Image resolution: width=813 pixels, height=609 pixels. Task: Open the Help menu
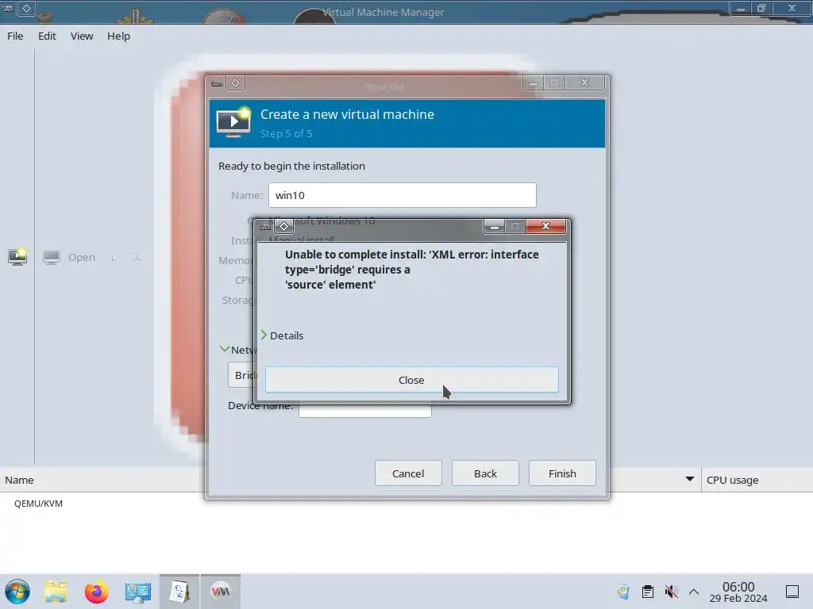click(x=119, y=36)
